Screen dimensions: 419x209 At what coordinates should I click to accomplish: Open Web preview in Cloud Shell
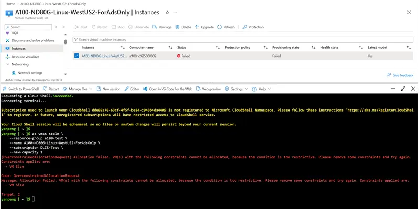click(x=208, y=89)
